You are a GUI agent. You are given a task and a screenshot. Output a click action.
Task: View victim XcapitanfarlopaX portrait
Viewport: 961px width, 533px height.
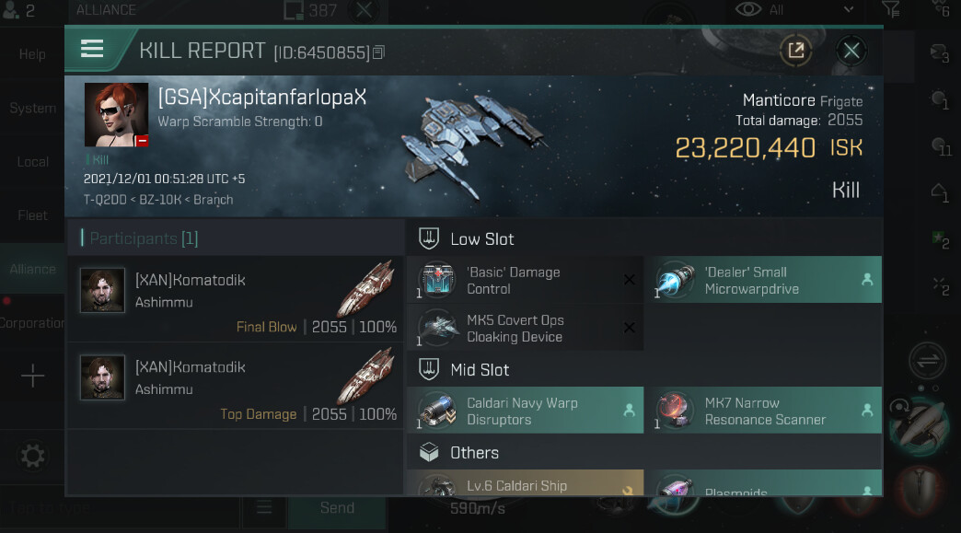[116, 115]
